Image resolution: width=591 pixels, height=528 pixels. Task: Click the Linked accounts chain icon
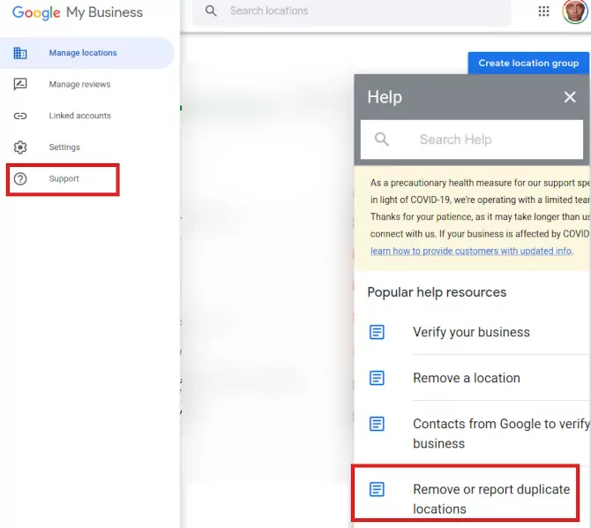20,116
